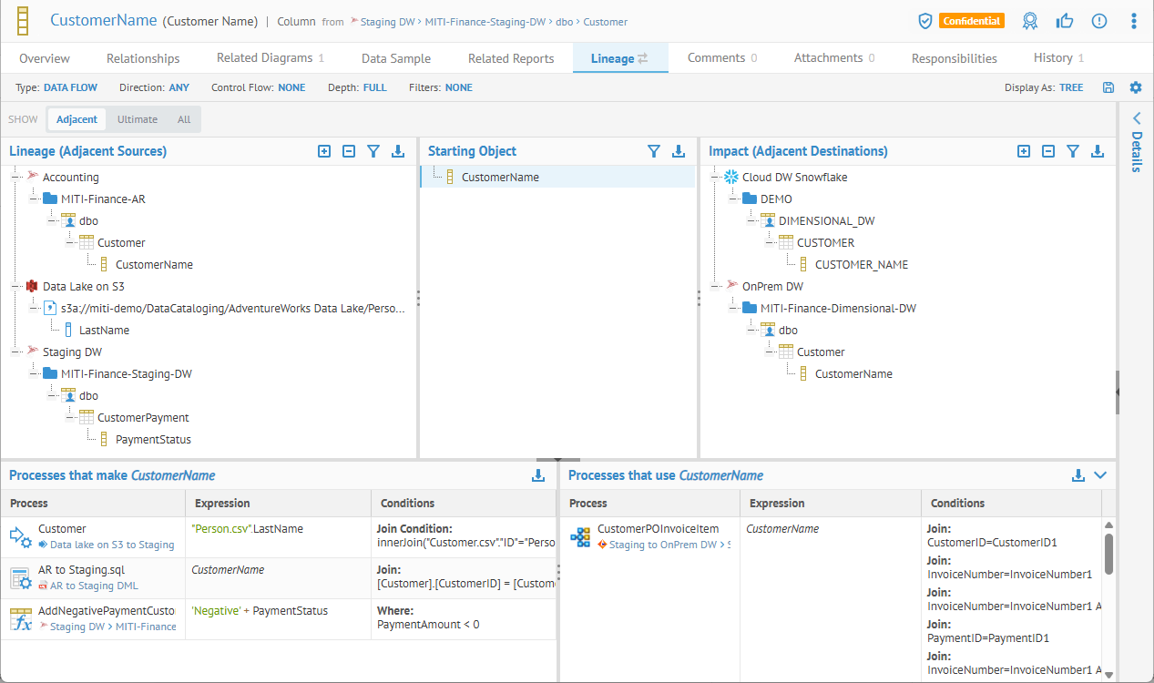Collapse the Data Lake on S3 node

pos(15,287)
